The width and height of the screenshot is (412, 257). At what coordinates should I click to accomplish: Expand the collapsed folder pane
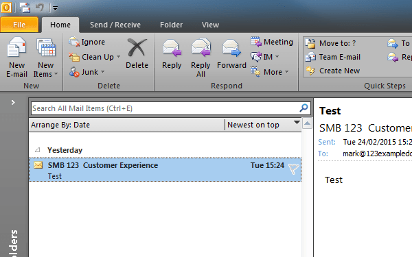(13, 102)
